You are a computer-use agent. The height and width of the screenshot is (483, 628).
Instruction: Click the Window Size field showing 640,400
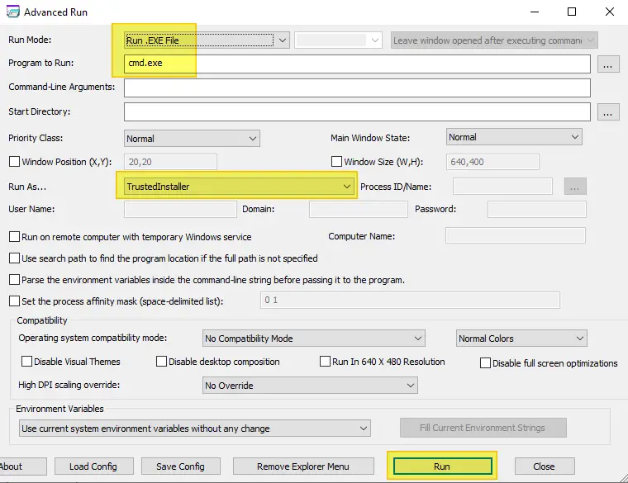point(492,162)
